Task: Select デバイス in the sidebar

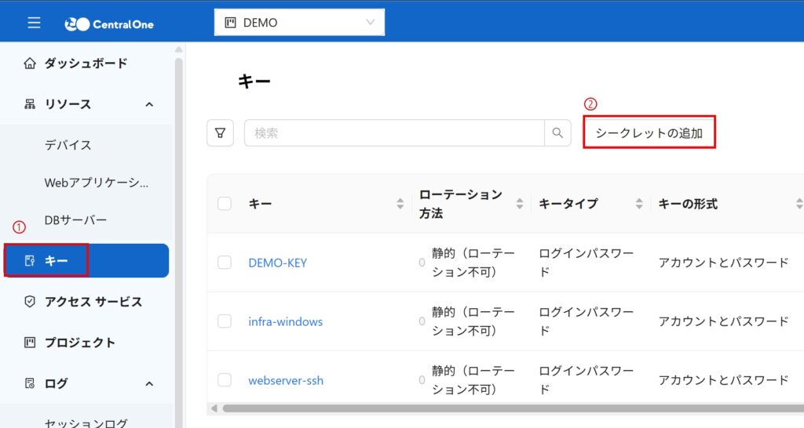Action: [x=68, y=145]
